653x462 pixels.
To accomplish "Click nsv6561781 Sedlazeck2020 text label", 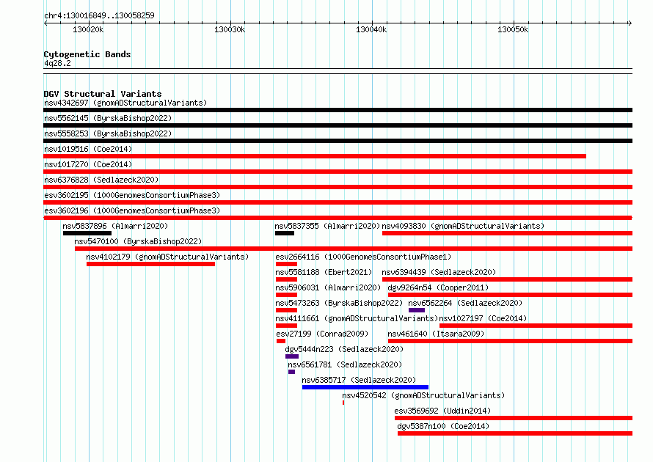I will (345, 364).
